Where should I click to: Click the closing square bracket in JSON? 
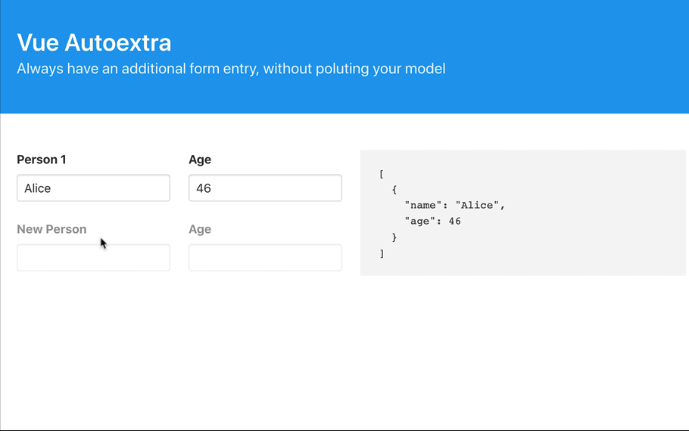(382, 254)
